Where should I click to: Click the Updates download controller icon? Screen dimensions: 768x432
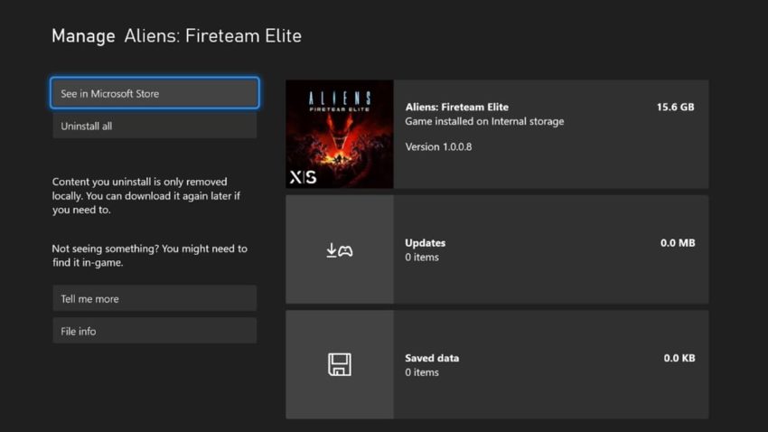tap(339, 250)
